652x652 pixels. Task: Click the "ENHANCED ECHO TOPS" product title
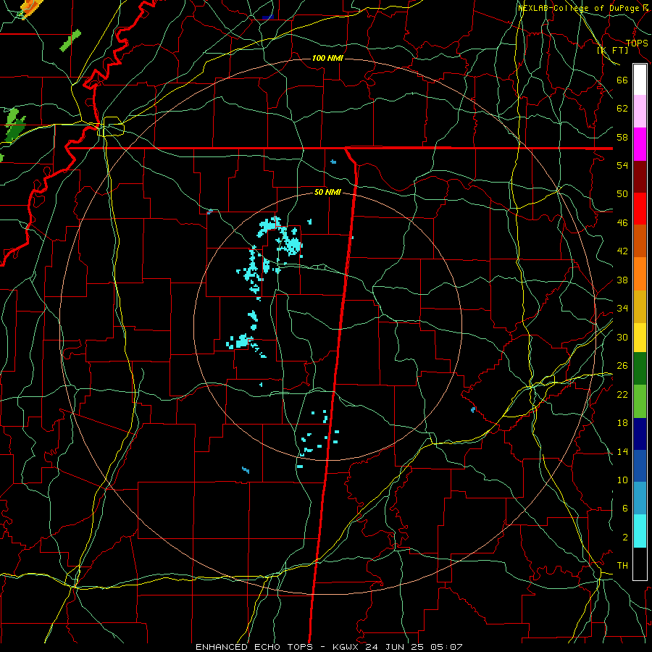pos(254,647)
